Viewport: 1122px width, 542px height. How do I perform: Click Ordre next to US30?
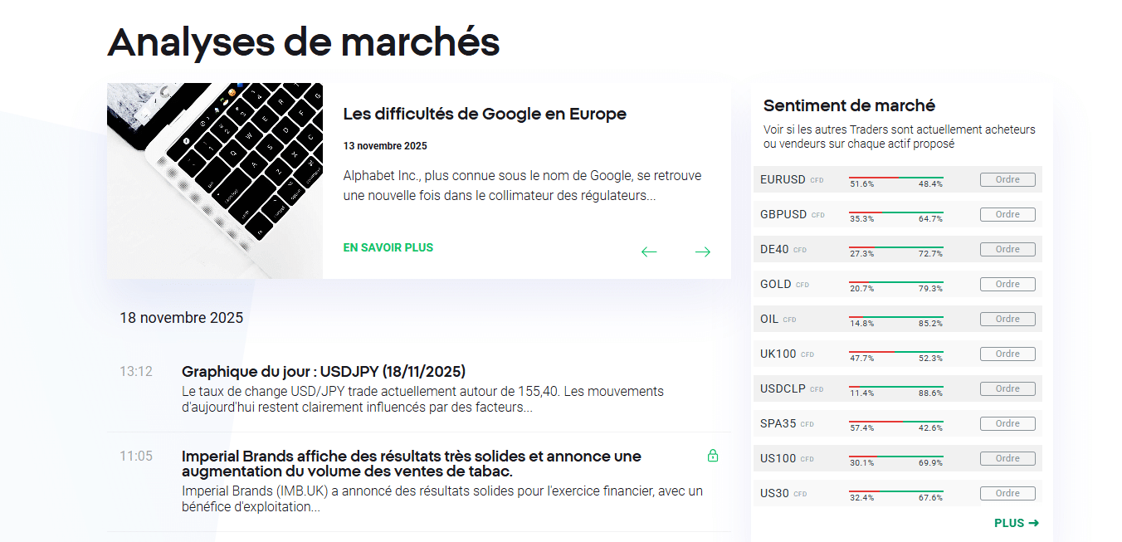pos(1007,493)
